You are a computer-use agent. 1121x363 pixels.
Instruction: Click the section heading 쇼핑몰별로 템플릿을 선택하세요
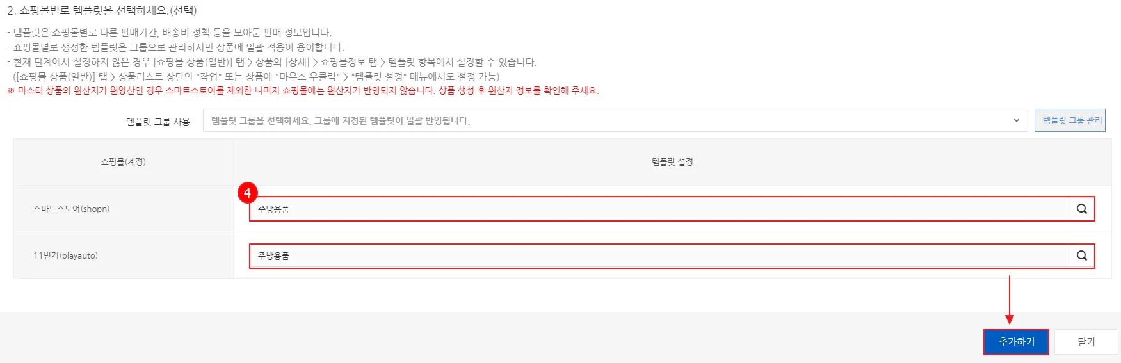click(x=102, y=11)
